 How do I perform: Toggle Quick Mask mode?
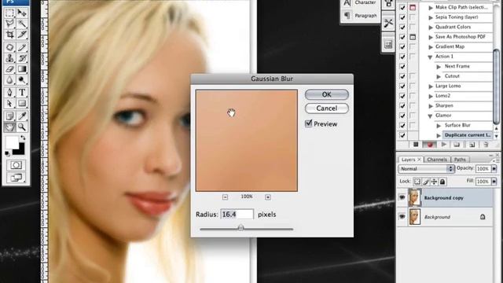point(16,165)
